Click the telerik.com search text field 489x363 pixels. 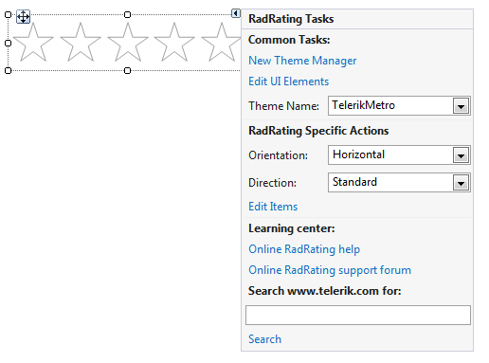pos(358,315)
